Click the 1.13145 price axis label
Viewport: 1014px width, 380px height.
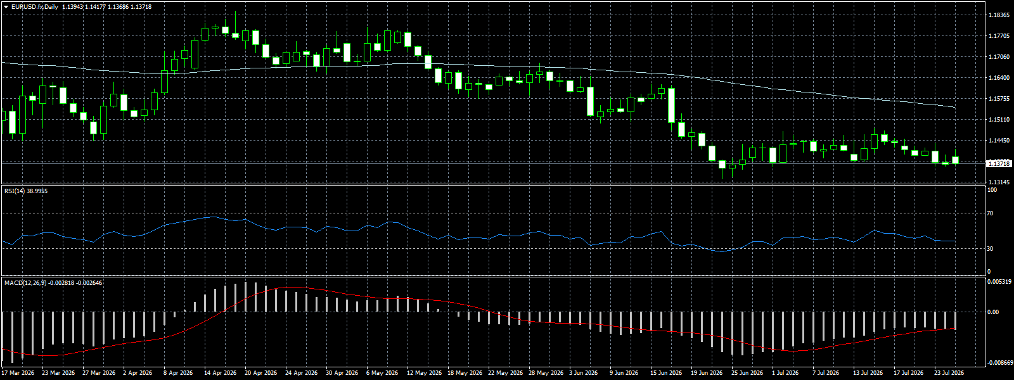999,182
